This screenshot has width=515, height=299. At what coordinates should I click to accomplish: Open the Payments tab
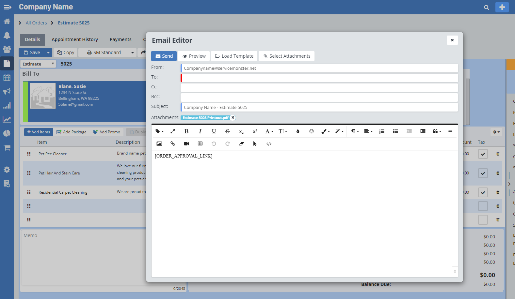coord(121,39)
